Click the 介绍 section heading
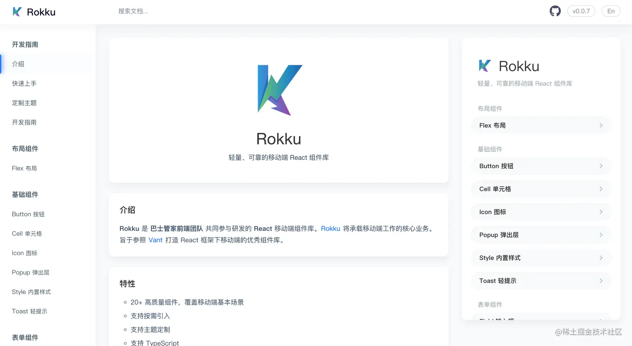 [x=127, y=210]
